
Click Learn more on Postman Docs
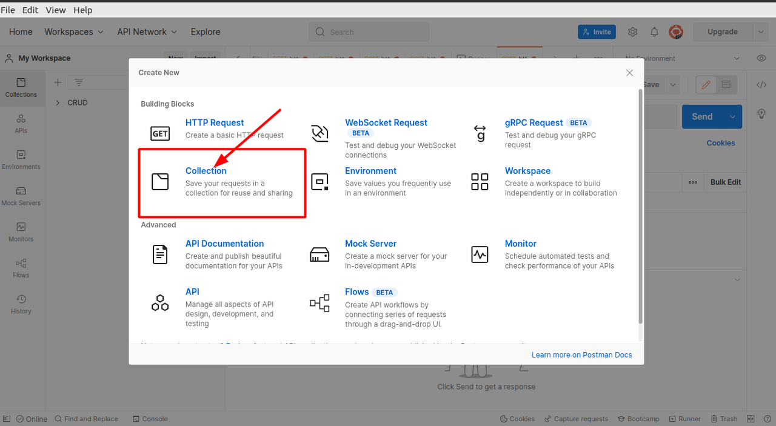tap(582, 354)
